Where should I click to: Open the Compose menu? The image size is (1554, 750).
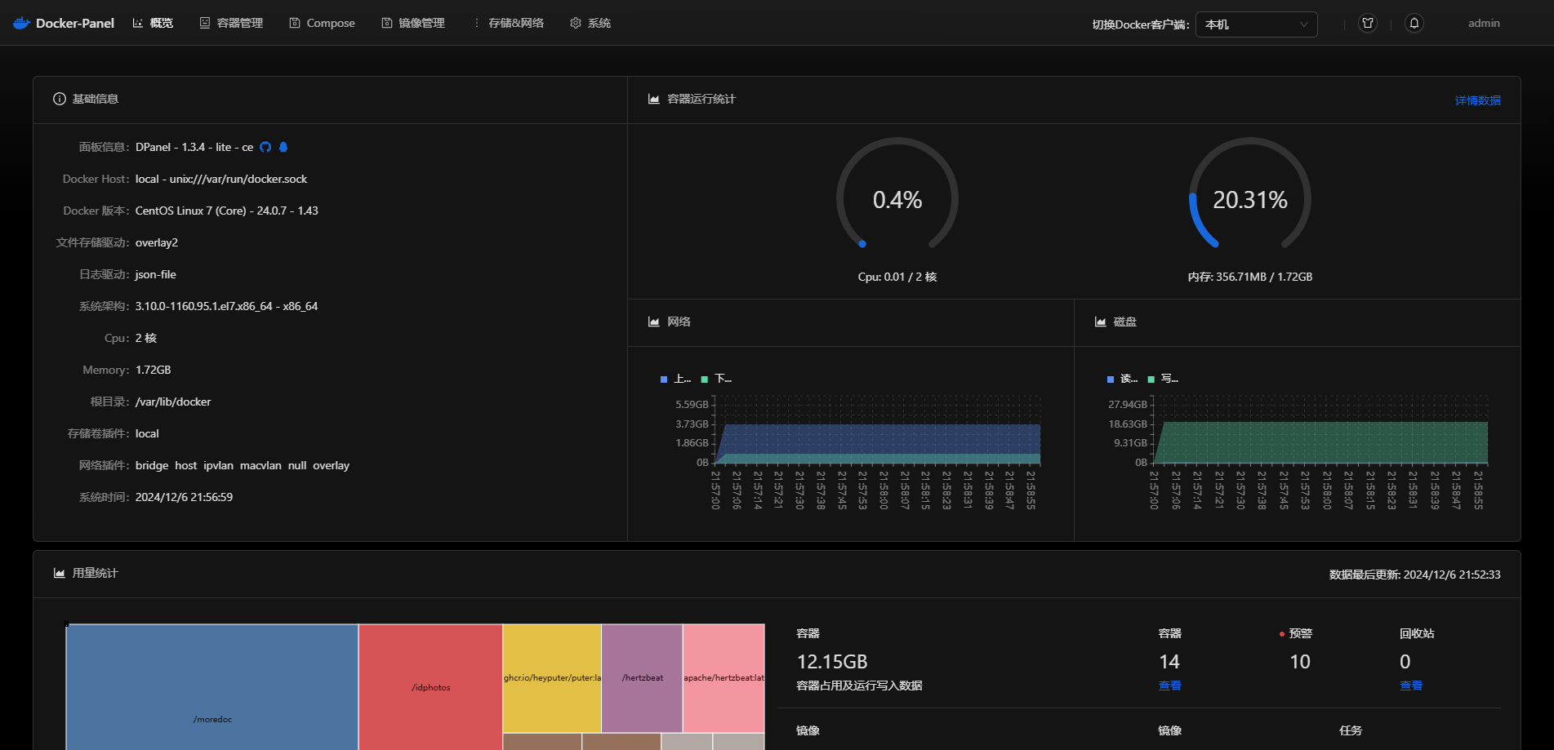point(322,23)
